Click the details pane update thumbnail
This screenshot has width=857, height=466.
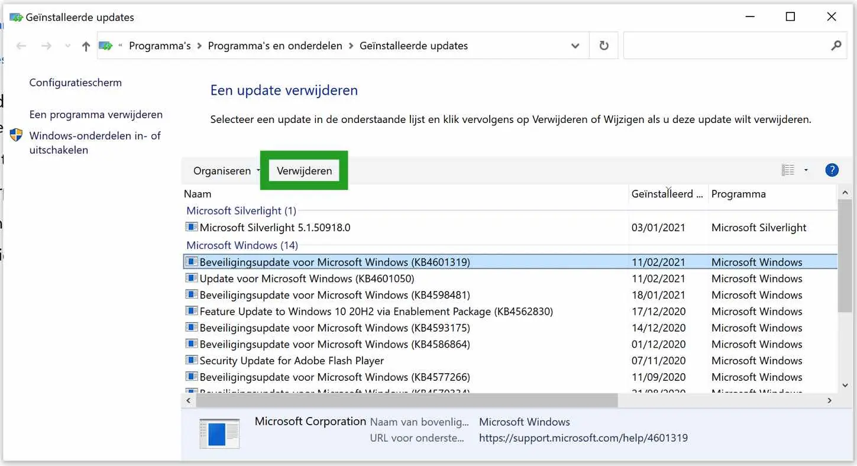219,433
